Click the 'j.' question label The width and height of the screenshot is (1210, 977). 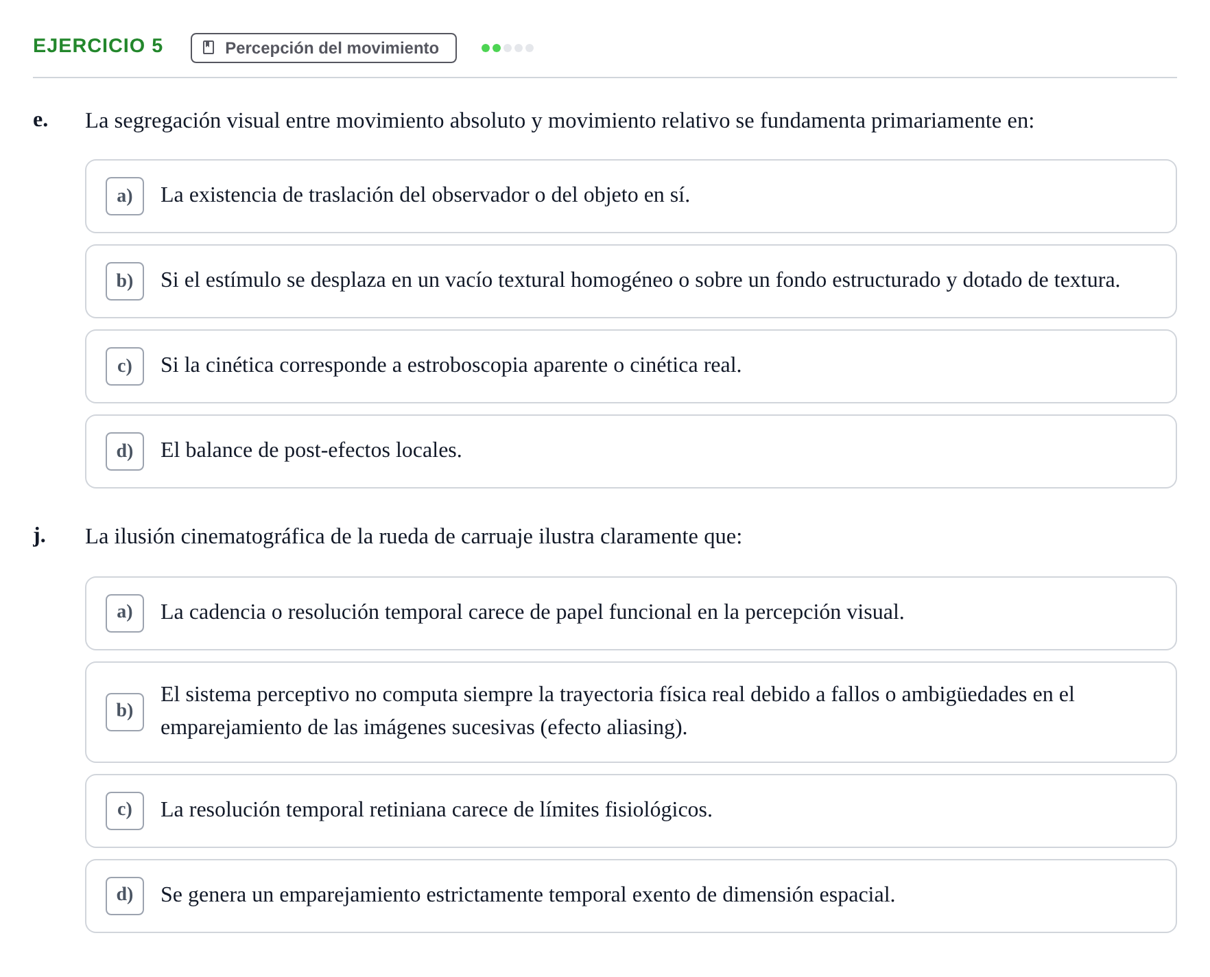point(39,536)
